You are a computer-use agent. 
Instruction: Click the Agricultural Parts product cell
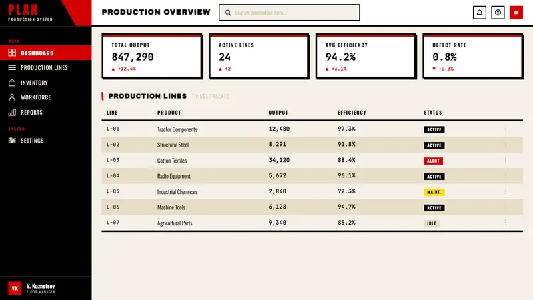point(175,223)
